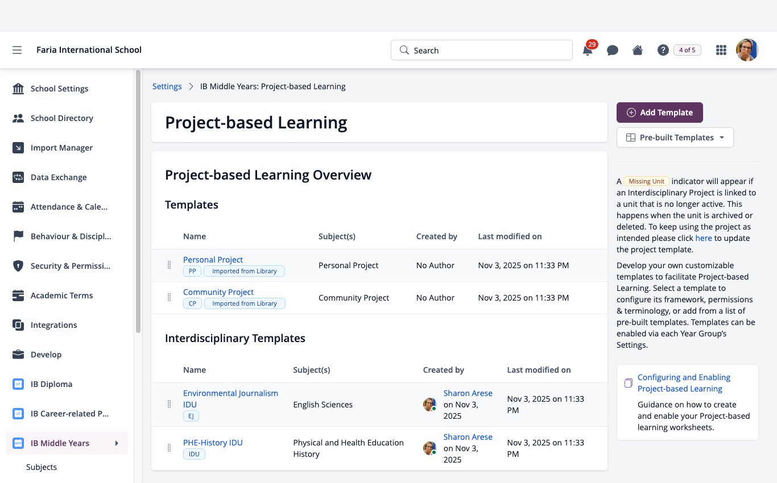Open Security & Permissions shield item

click(61, 266)
